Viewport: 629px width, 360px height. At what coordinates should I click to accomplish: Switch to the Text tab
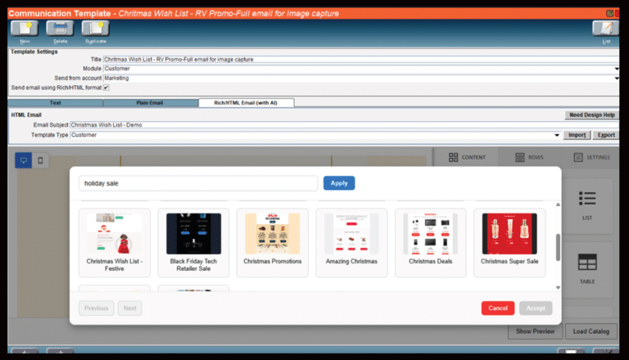point(56,103)
